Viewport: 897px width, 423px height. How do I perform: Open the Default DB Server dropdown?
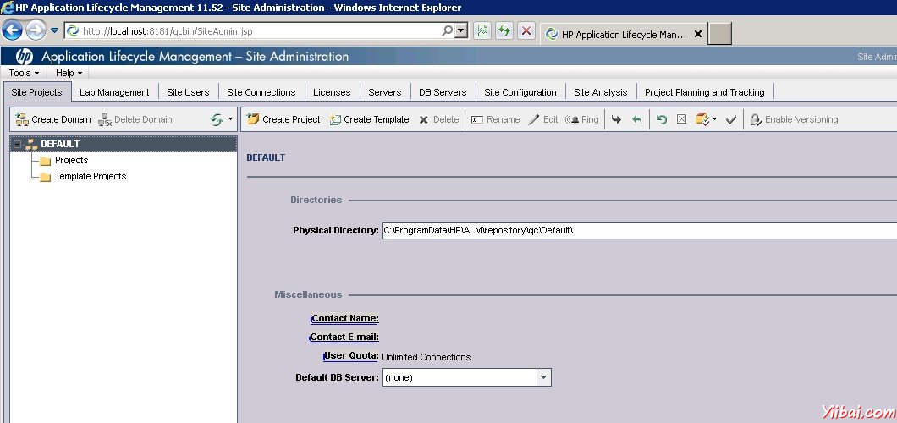(544, 377)
